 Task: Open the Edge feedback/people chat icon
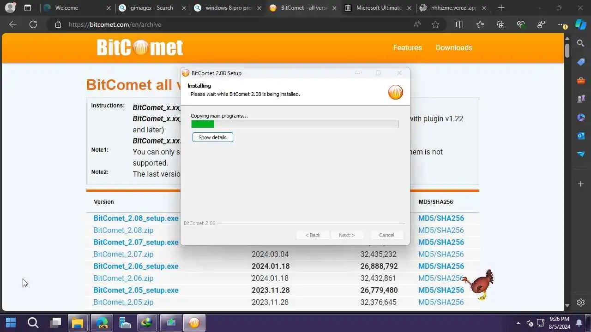tap(541, 24)
